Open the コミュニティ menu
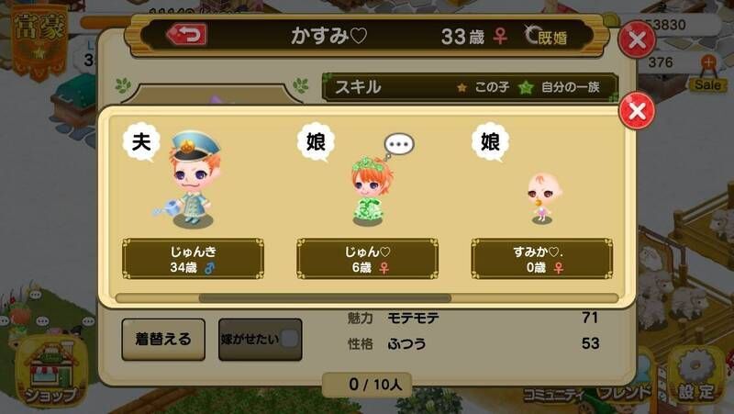 [x=553, y=395]
